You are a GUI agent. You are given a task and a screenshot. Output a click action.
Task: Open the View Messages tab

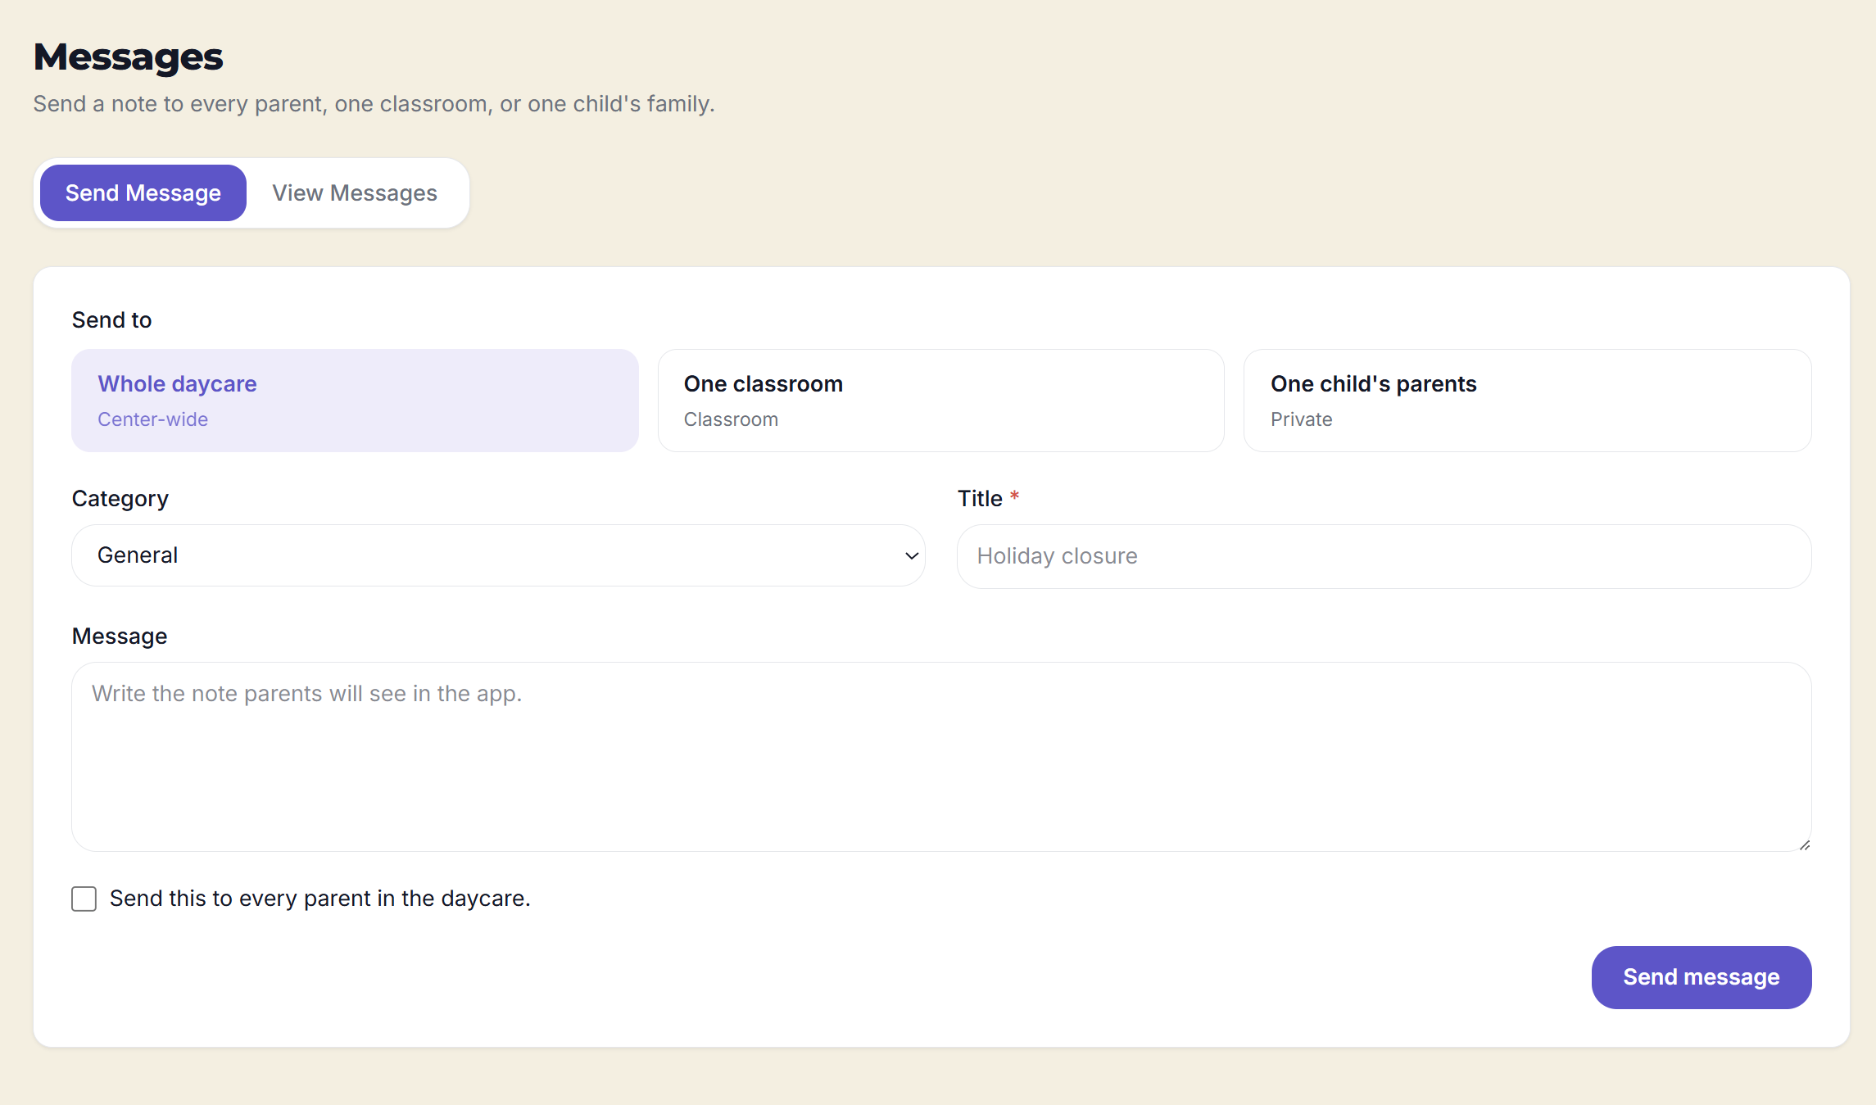[x=355, y=193]
